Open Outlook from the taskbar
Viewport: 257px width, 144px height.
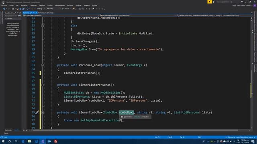pos(49,141)
